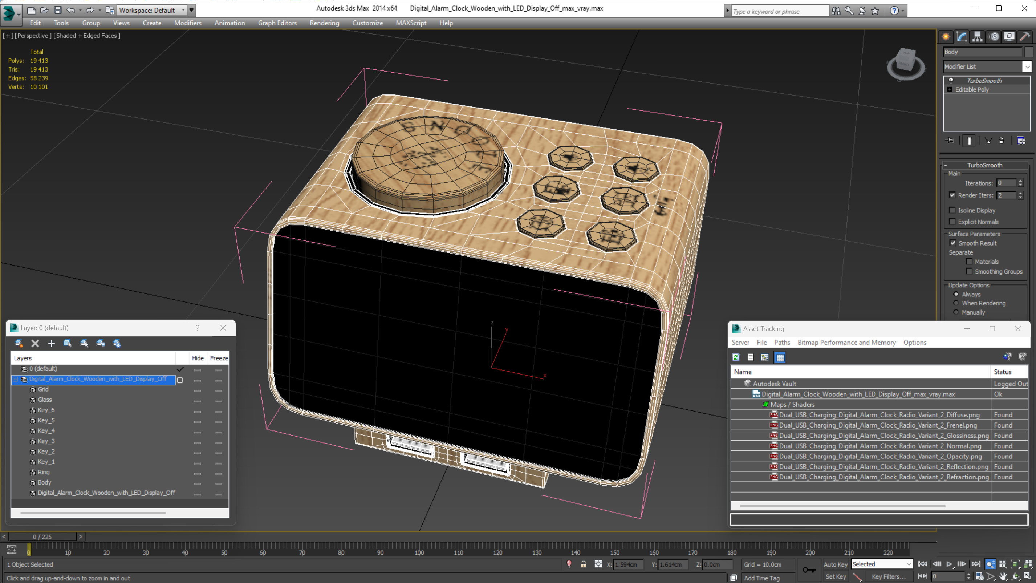
Task: Open the Modifier List dropdown
Action: [1027, 67]
